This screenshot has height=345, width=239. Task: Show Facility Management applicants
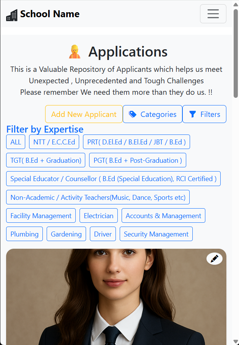41,216
